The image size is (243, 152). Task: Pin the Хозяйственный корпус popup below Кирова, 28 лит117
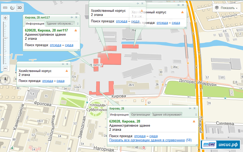(63, 64)
